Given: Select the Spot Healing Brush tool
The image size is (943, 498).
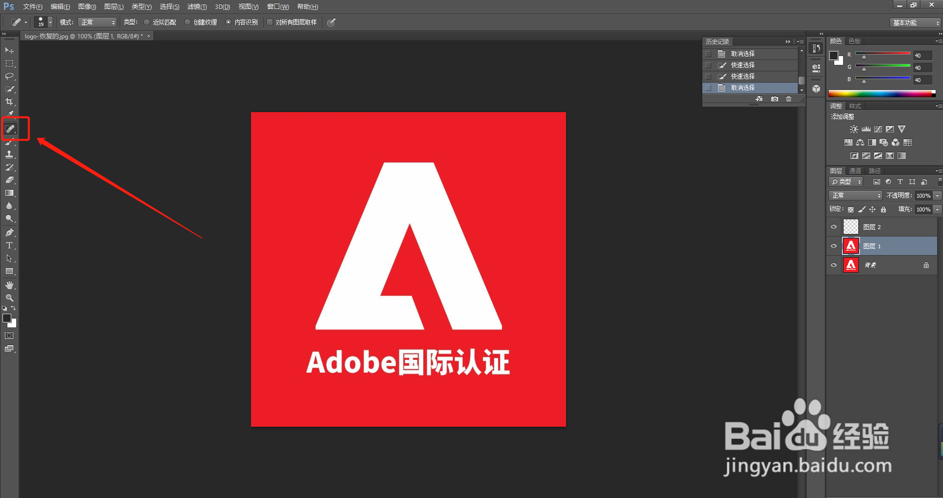Looking at the screenshot, I should [10, 129].
